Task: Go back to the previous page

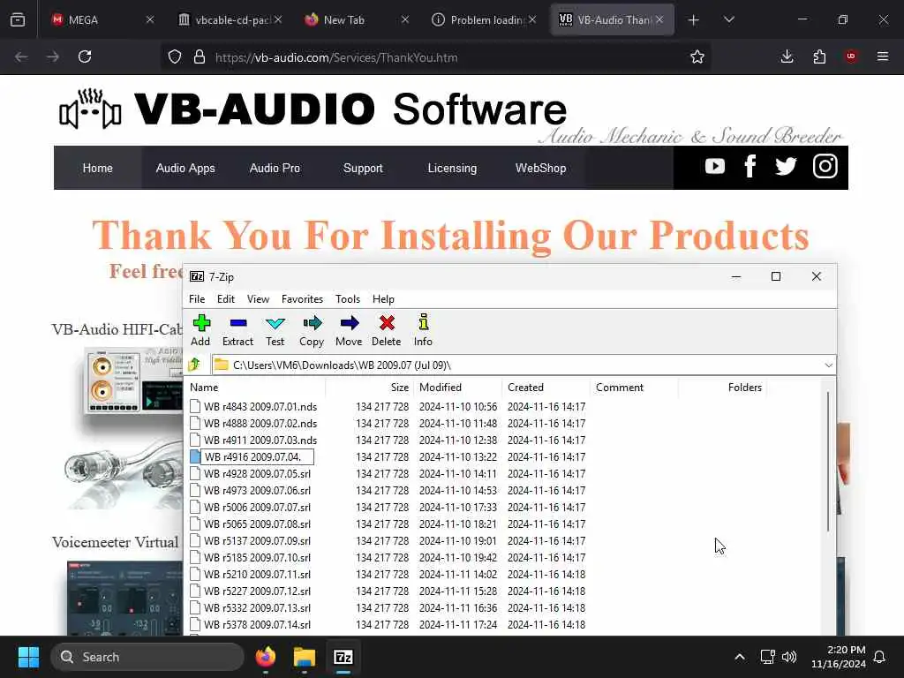Action: tap(21, 56)
